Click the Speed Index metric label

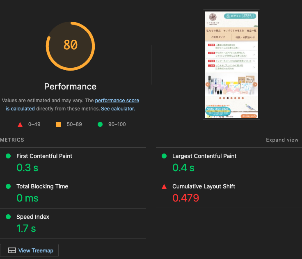(33, 217)
